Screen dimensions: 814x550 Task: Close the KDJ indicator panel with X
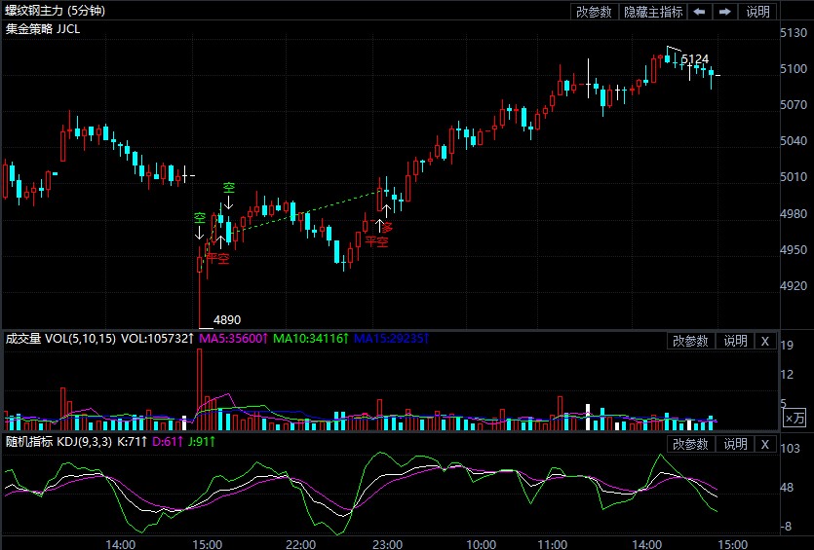[x=765, y=444]
